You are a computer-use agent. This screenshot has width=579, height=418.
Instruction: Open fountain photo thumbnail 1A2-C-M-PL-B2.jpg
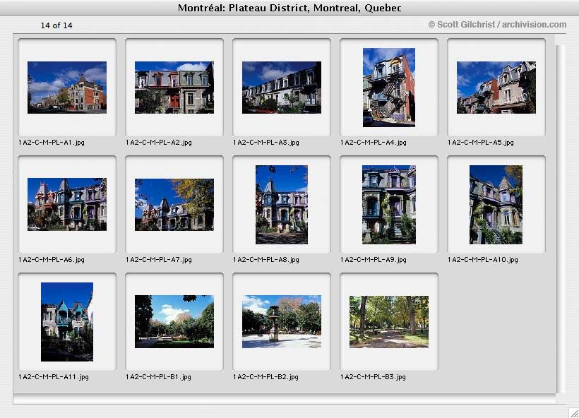click(282, 322)
